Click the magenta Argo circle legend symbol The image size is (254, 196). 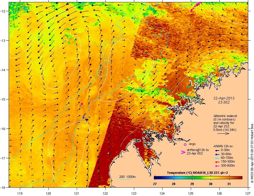point(185,144)
